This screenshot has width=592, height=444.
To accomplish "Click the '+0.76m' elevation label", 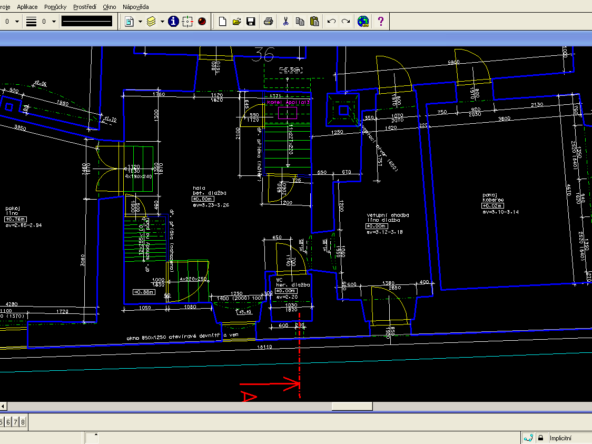I will pos(15,219).
